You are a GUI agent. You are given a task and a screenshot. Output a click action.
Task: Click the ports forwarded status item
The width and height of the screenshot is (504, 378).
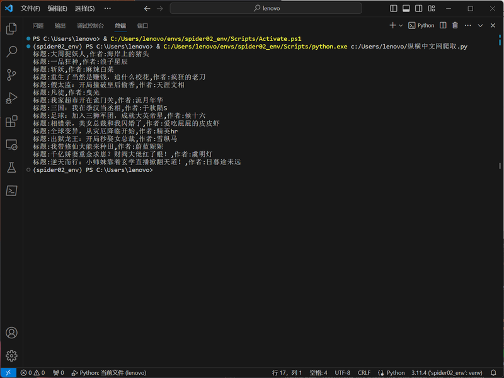59,373
